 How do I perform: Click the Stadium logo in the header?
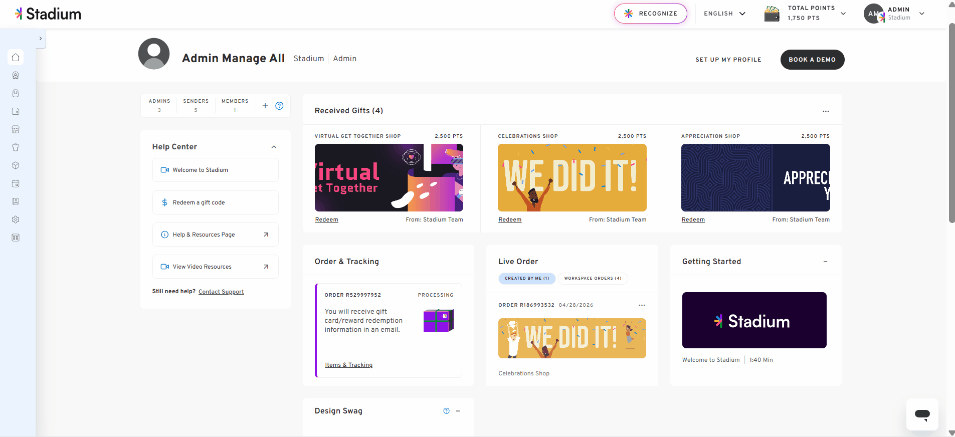click(x=48, y=14)
